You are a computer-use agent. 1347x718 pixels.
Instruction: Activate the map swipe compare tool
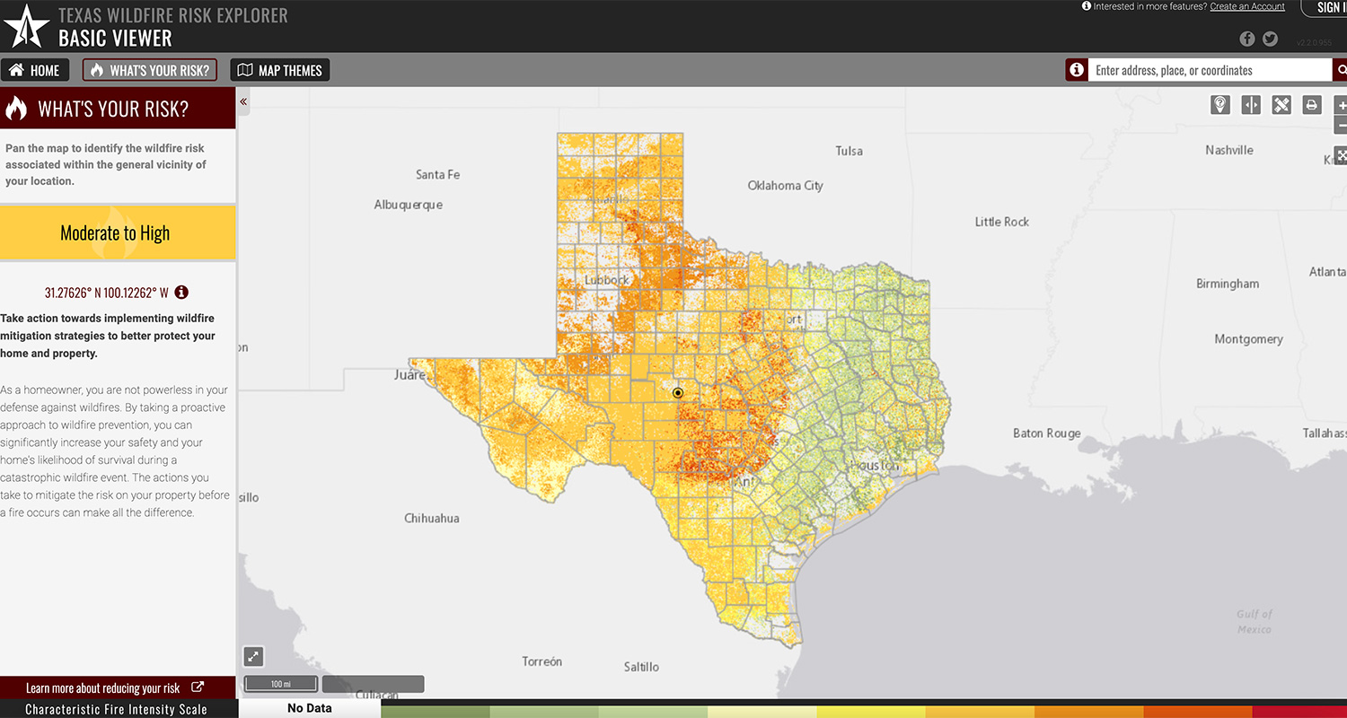point(1251,105)
